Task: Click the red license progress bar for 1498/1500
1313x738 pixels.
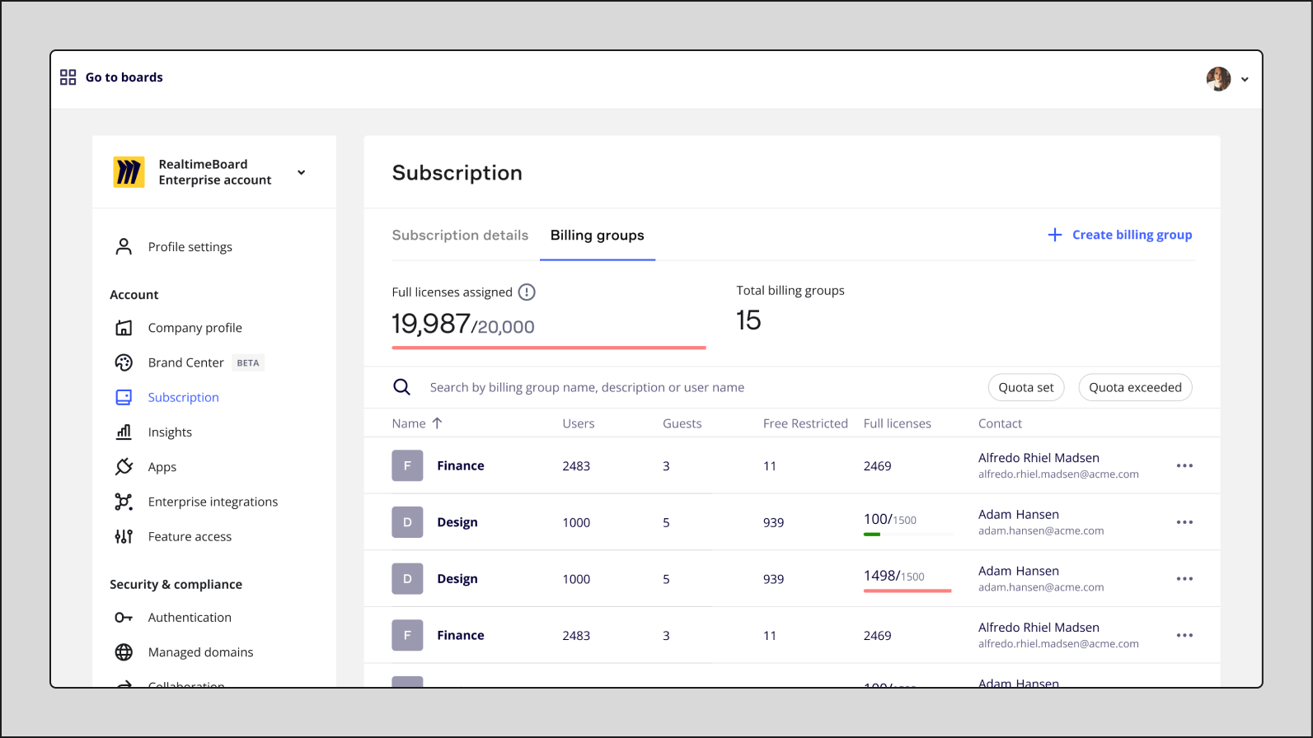Action: (907, 591)
